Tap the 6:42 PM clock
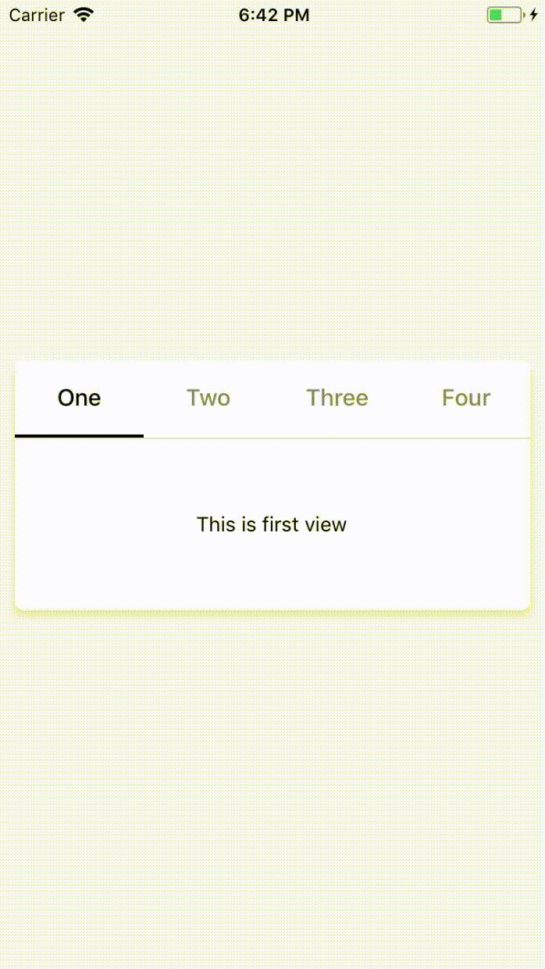 pyautogui.click(x=274, y=15)
